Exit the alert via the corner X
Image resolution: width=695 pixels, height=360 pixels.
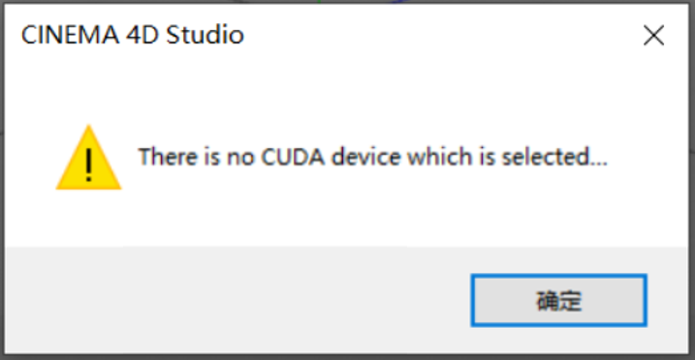click(x=653, y=36)
